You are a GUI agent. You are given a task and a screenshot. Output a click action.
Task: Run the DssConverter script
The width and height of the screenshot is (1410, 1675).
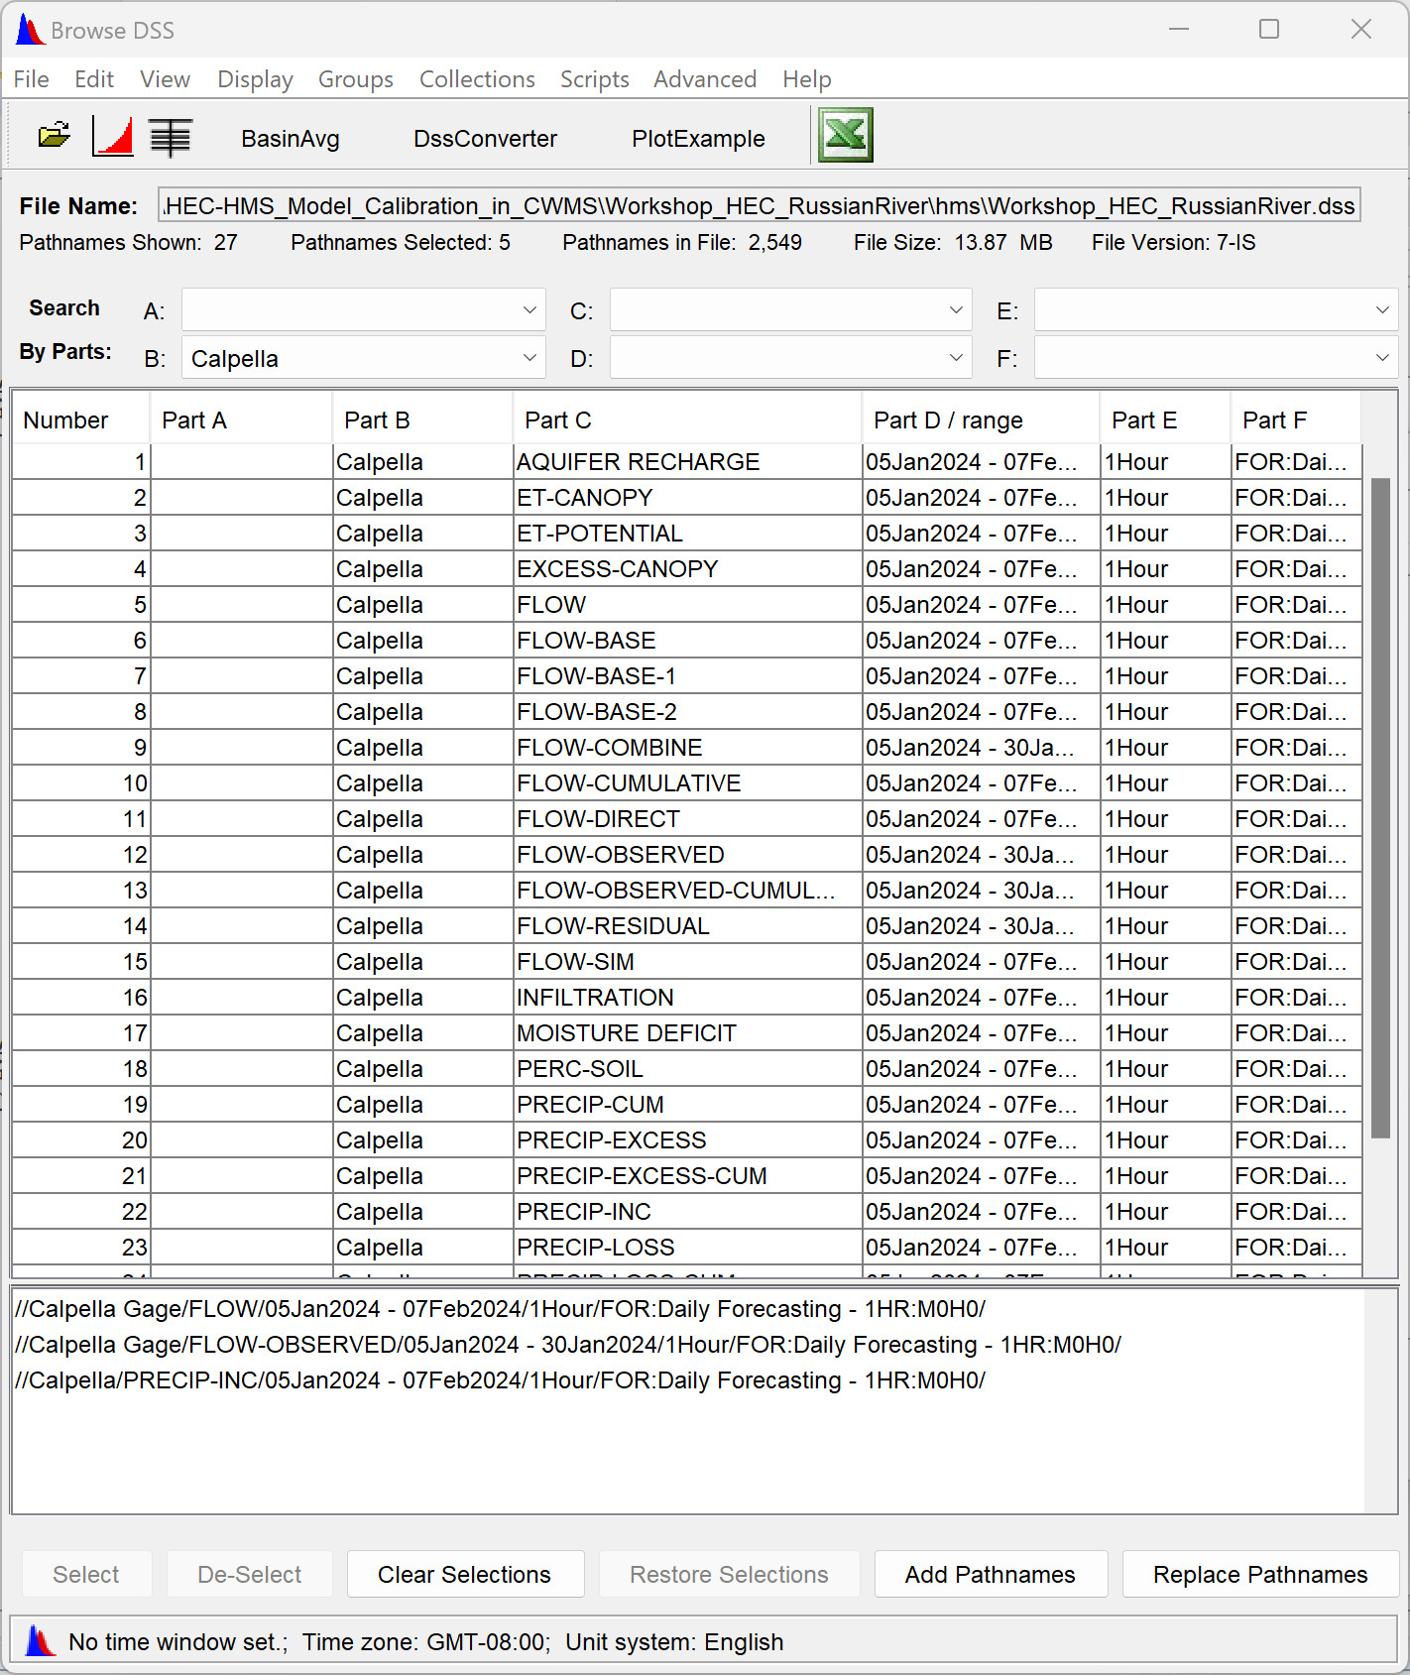pyautogui.click(x=485, y=139)
